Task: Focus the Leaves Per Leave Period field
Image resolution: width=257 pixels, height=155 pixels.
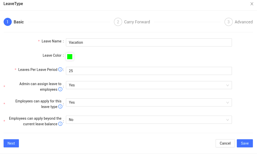Action: click(149, 71)
